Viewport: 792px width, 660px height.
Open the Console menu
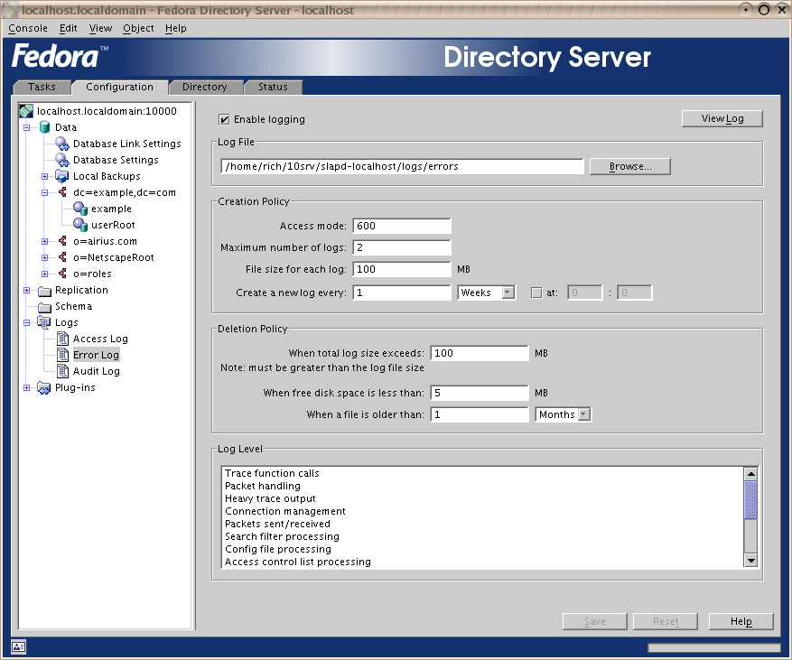[28, 28]
